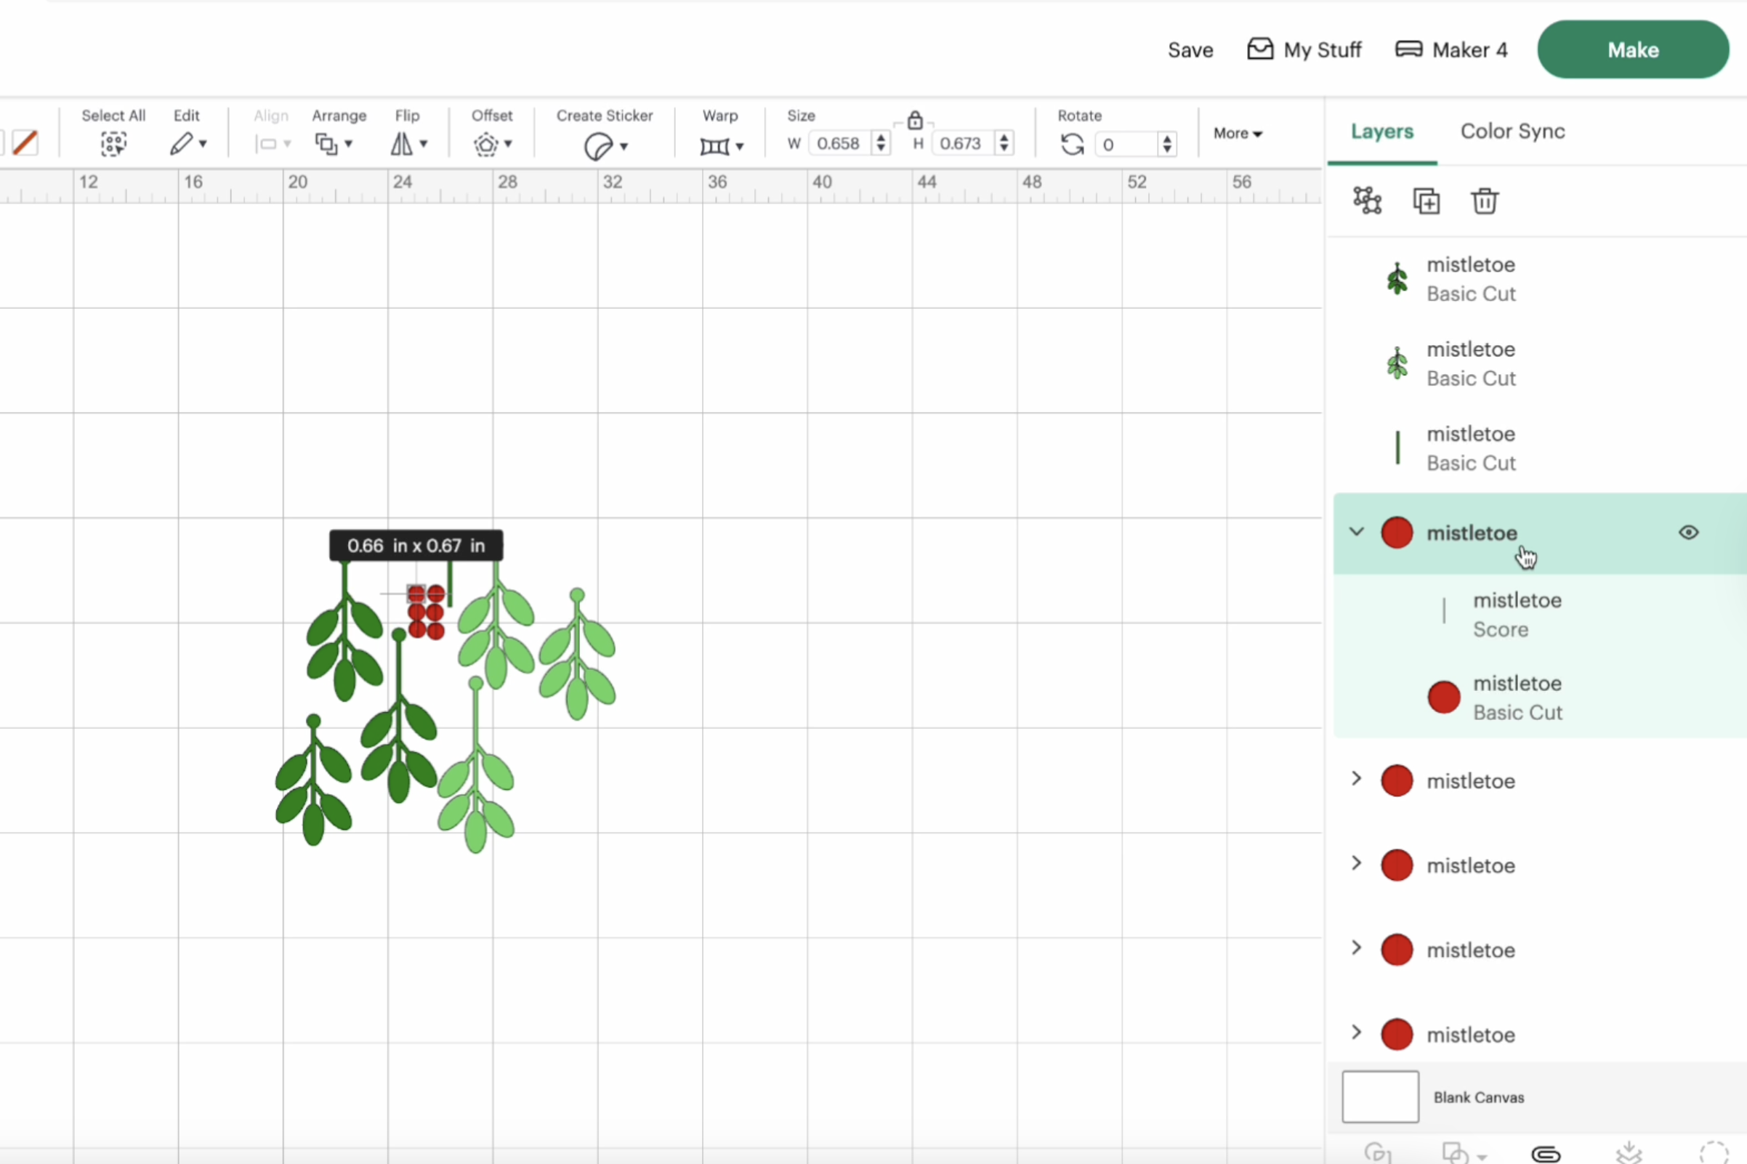Delete layer with the trash icon
Viewport: 1747px width, 1164px height.
(1484, 201)
